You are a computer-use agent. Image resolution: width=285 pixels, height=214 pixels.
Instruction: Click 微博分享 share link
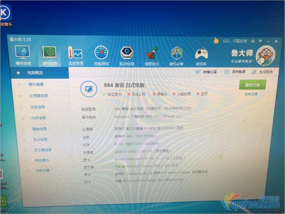[210, 72]
